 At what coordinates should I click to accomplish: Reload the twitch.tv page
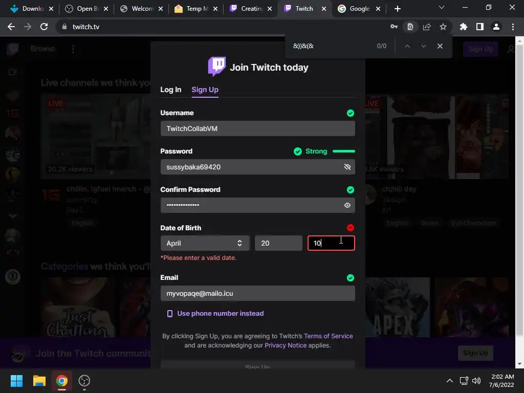click(44, 27)
